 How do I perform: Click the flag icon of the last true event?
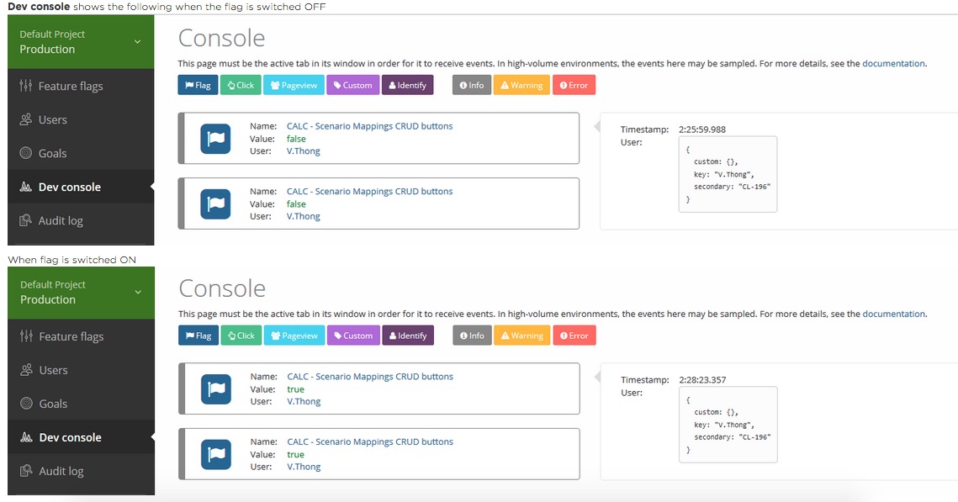[216, 454]
